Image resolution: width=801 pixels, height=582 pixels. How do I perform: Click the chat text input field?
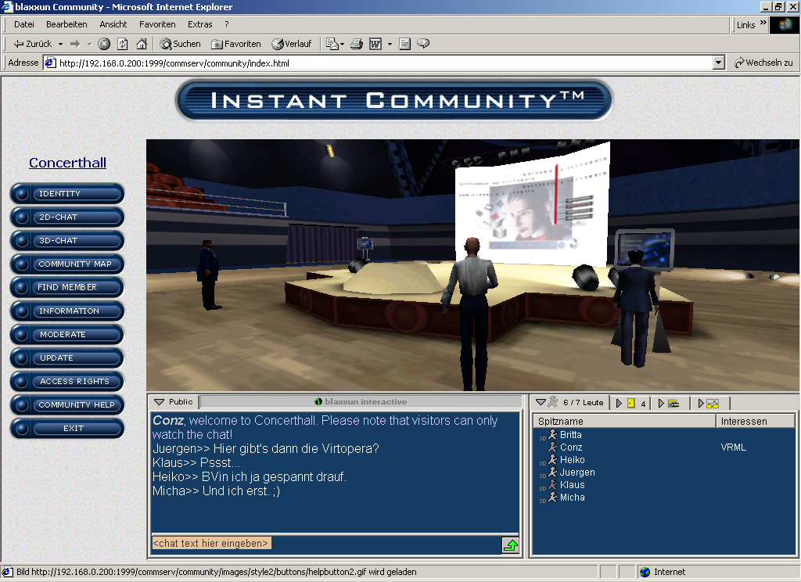point(326,544)
